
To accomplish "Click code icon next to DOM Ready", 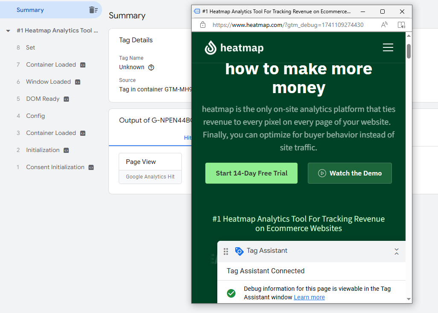I will pyautogui.click(x=66, y=99).
